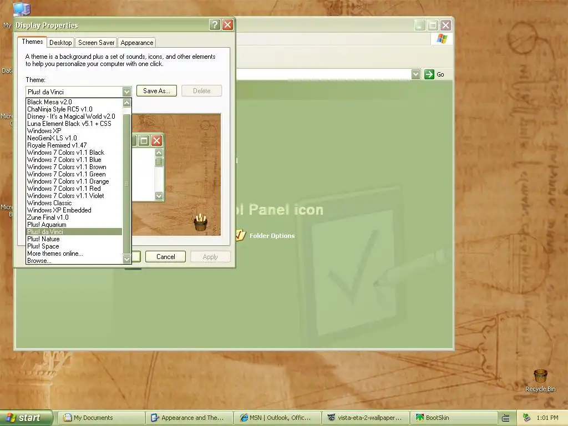Select Windows 7 Colors v1.1 Violet
Viewport: 568px width, 426px height.
click(x=74, y=196)
